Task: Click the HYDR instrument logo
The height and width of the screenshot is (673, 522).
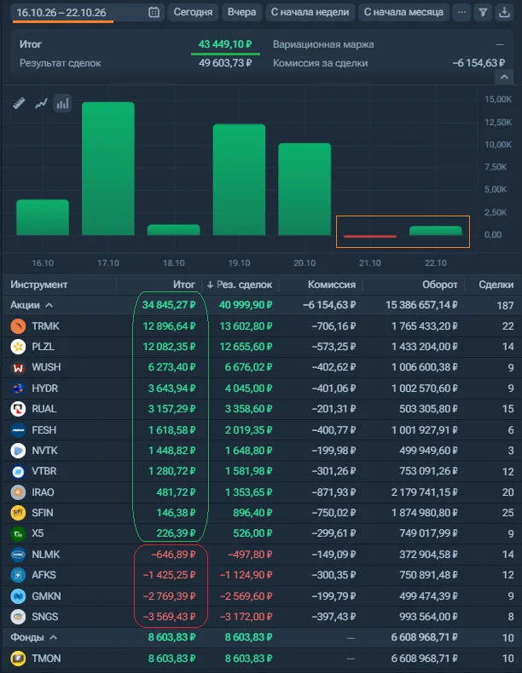Action: [18, 388]
